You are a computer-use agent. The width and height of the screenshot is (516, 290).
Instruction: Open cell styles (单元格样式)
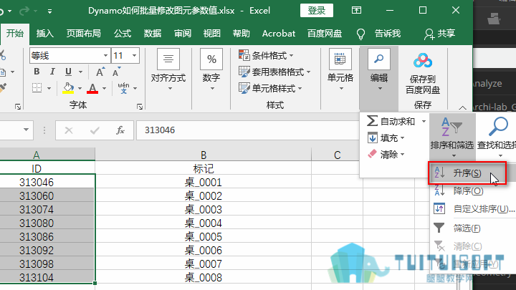tap(270, 88)
